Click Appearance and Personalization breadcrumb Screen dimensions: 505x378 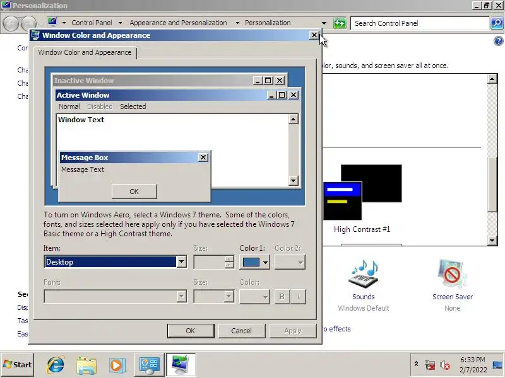coord(178,23)
